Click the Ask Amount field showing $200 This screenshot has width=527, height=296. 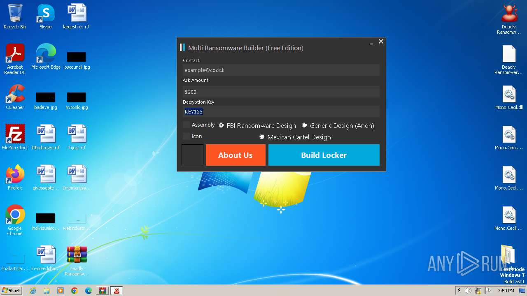point(281,92)
